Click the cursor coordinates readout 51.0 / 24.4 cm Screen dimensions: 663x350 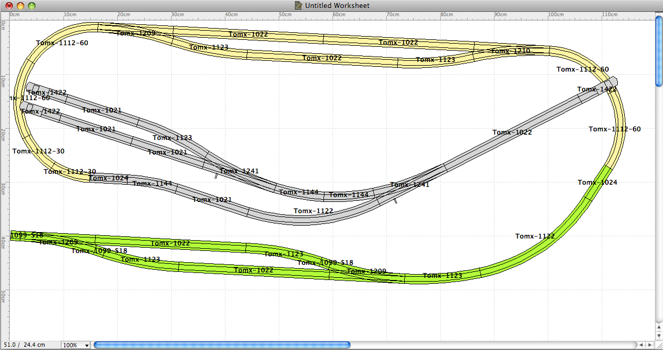25,345
